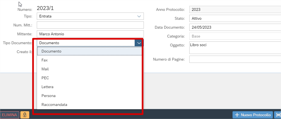Screen dimensions: 281x119
Task: Pick PEC from the list
Action: (x=89, y=78)
